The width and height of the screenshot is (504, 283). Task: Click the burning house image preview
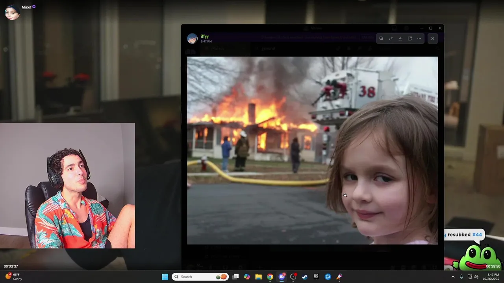[312, 151]
